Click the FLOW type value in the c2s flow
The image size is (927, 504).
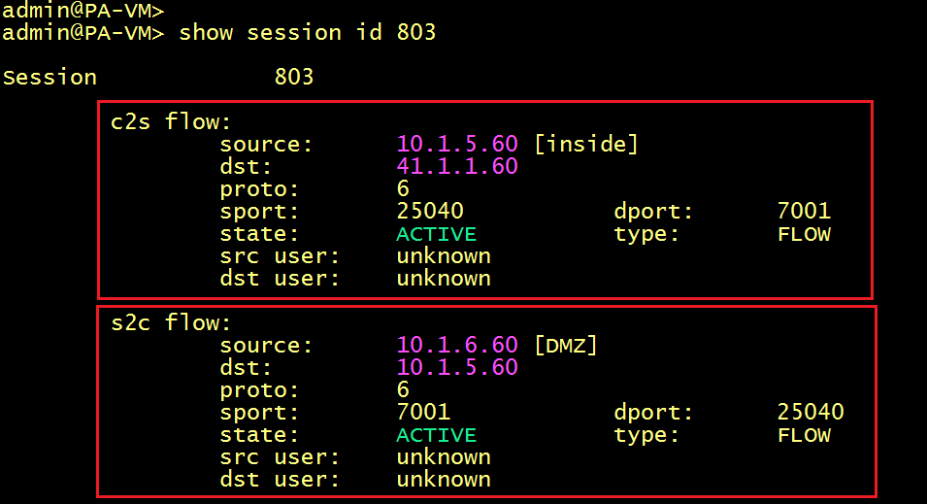coord(804,233)
